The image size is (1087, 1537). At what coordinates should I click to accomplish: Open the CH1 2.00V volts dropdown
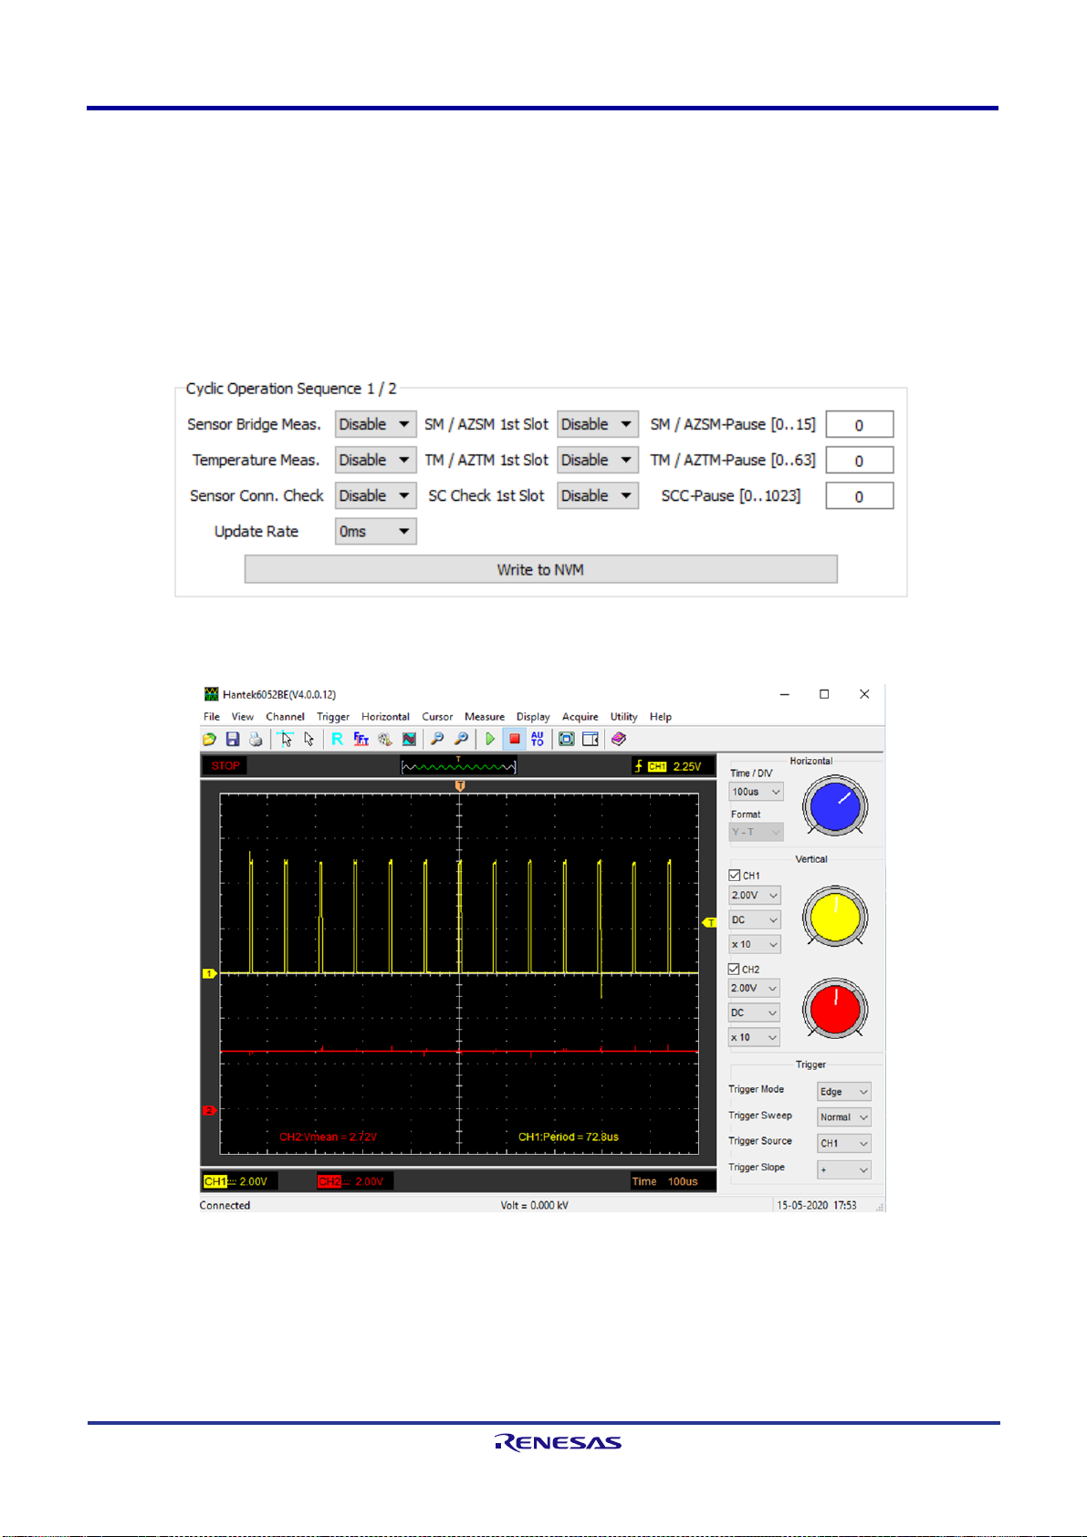(x=755, y=896)
